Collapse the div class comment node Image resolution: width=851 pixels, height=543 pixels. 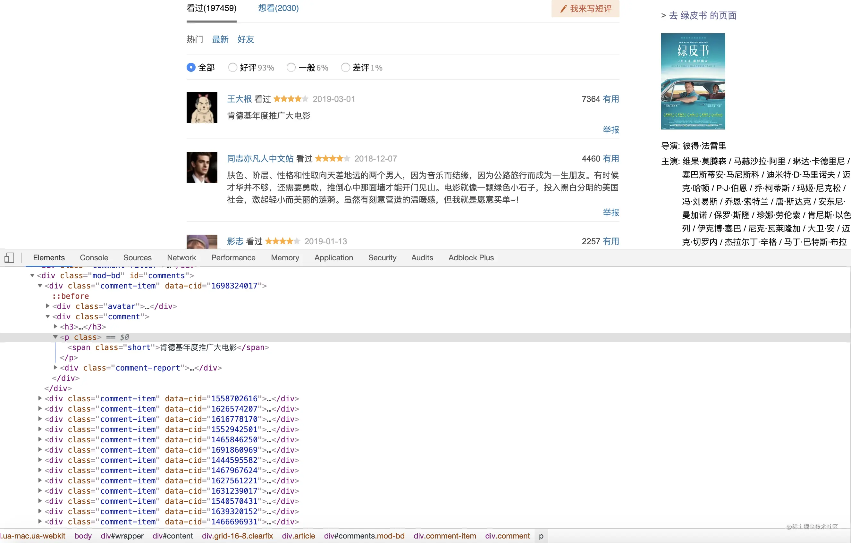pos(48,316)
